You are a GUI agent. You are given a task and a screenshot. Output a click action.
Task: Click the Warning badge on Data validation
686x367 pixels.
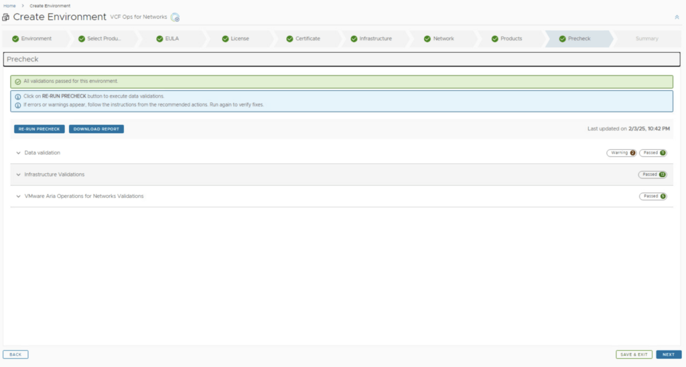(x=621, y=153)
